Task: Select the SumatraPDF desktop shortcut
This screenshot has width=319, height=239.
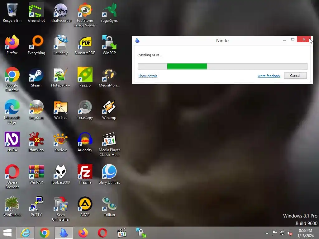Action: 85,45
